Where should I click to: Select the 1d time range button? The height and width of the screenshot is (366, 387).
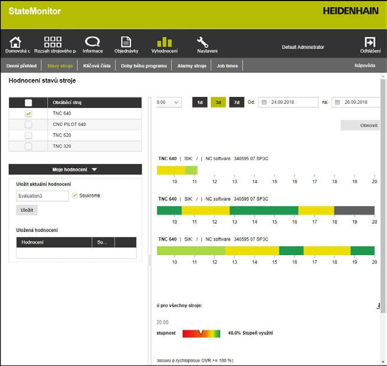[x=199, y=102]
